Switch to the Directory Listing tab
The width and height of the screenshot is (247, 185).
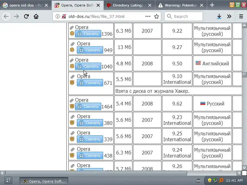pyautogui.click(x=129, y=5)
